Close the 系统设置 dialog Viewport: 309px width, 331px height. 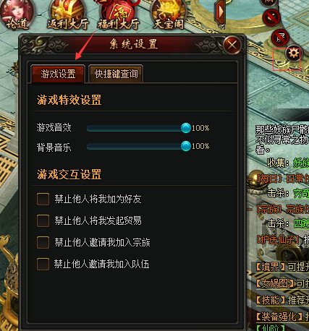pos(232,45)
